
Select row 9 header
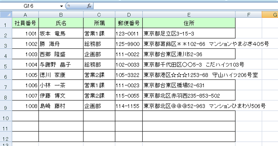(x=6, y=106)
